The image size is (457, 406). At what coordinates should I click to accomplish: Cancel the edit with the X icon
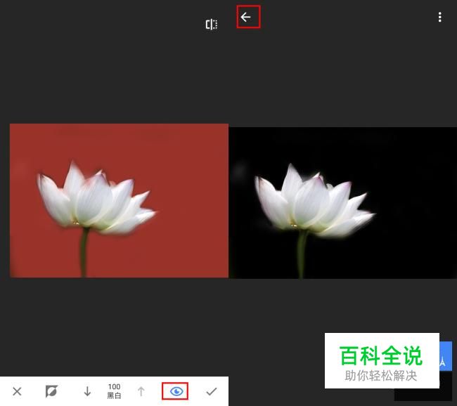click(x=17, y=391)
